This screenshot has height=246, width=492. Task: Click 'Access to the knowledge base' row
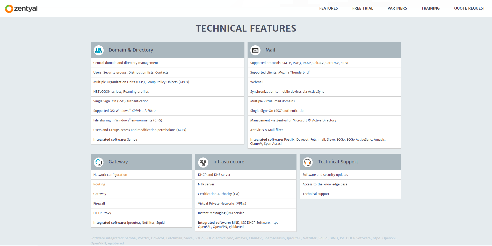[x=350, y=184]
